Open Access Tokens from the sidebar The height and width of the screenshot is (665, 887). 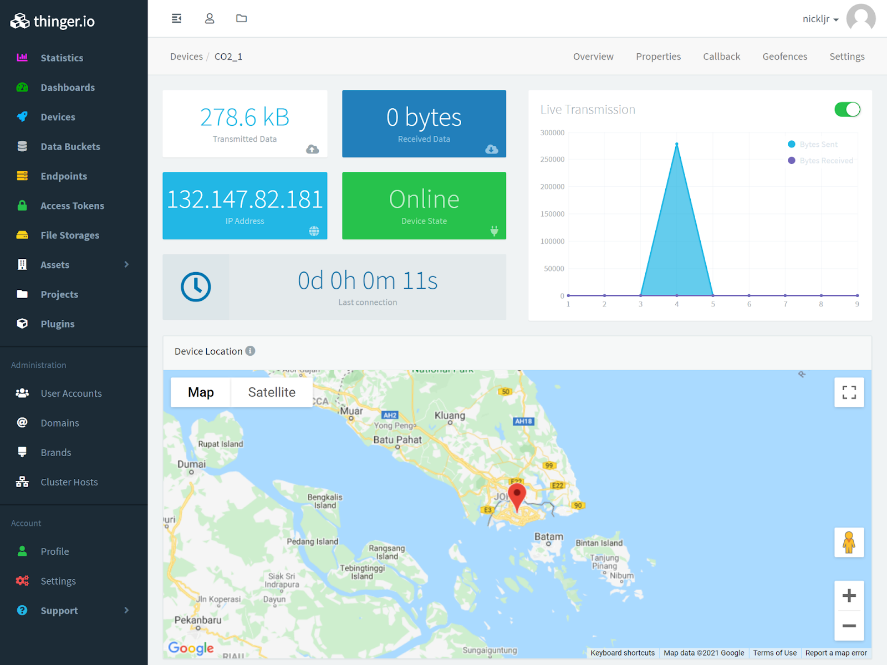click(x=72, y=206)
